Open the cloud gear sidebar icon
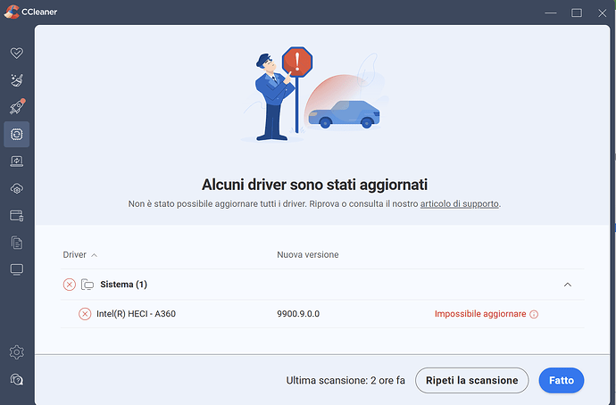616x405 pixels. tap(16, 189)
